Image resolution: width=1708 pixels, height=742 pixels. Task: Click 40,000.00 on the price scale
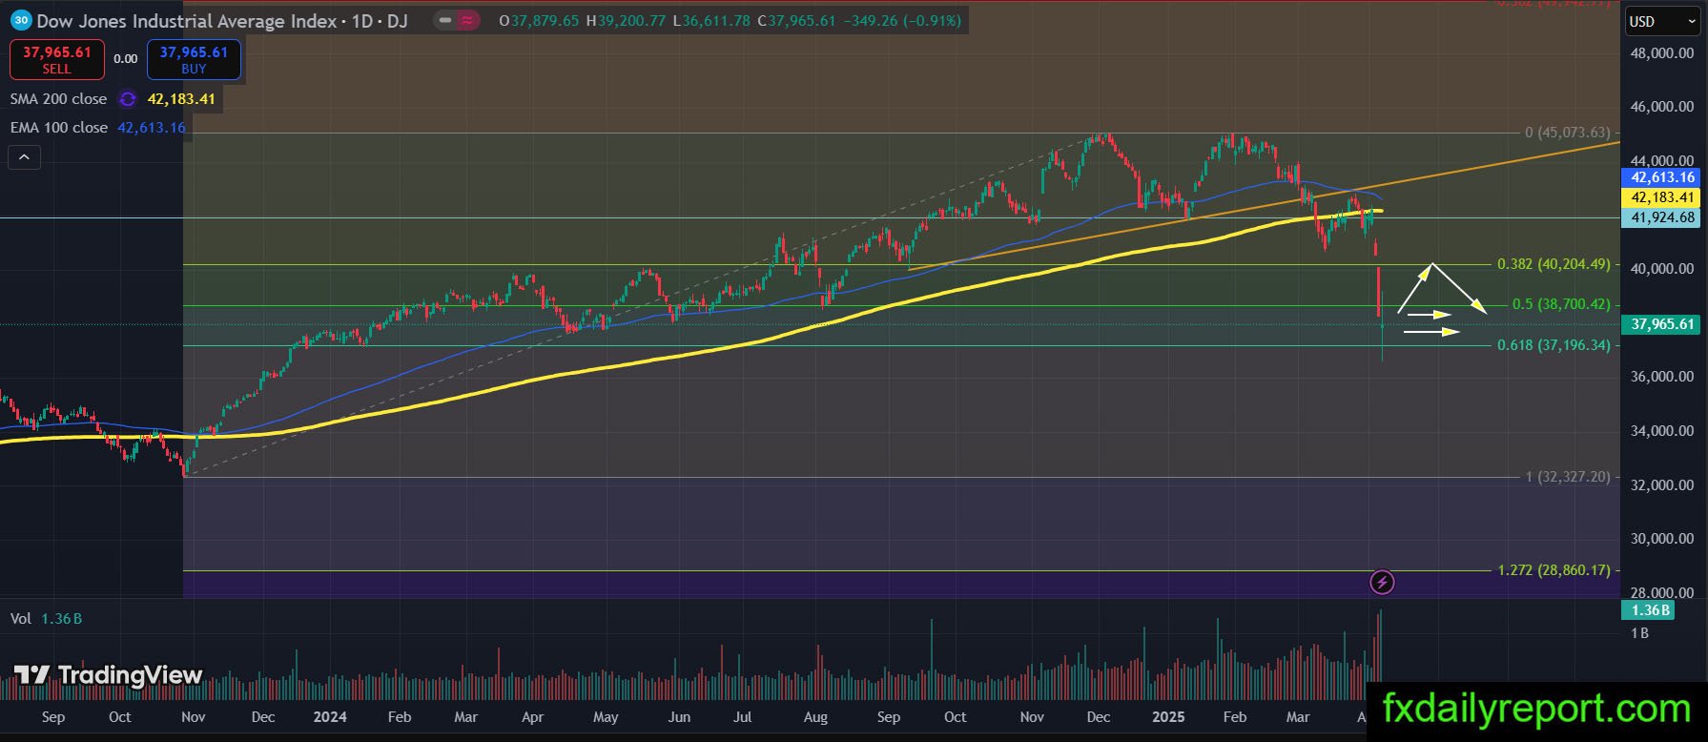[1662, 269]
